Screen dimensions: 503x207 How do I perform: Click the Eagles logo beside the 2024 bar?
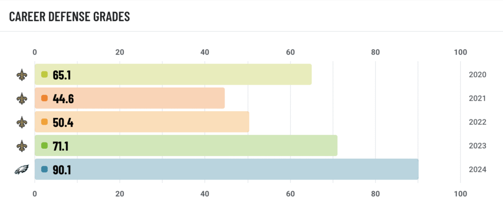22,169
